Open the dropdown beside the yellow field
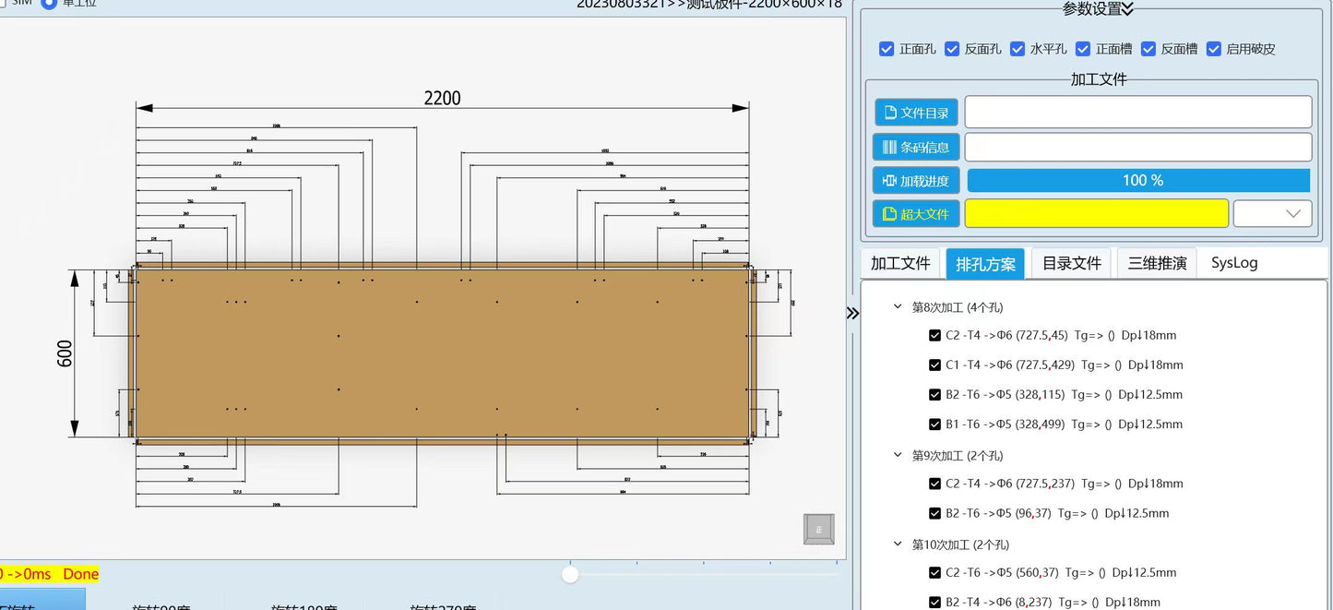Screen dimensions: 1333x610 (1272, 214)
